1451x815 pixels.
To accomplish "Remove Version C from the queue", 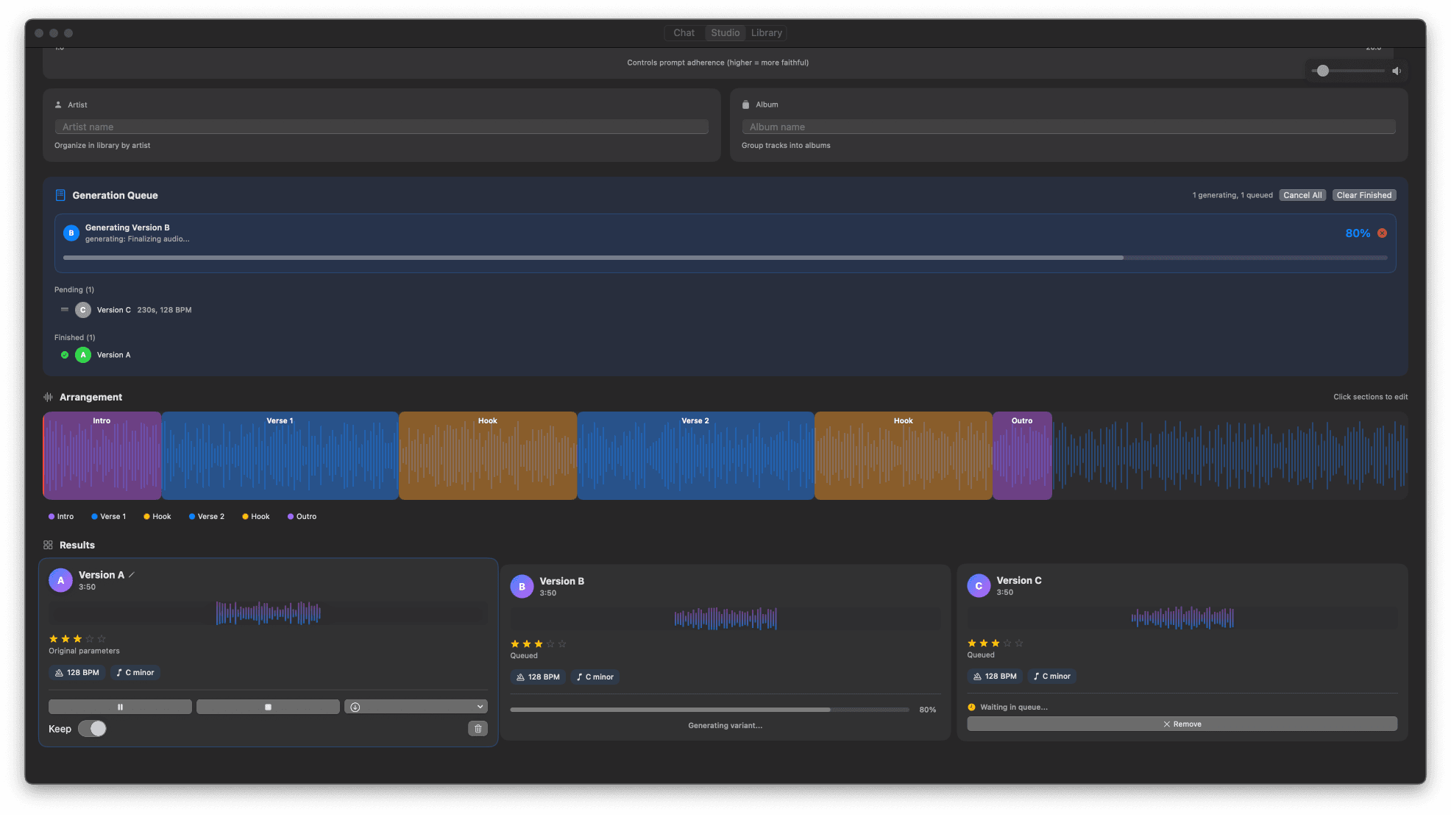I will pyautogui.click(x=1182, y=724).
